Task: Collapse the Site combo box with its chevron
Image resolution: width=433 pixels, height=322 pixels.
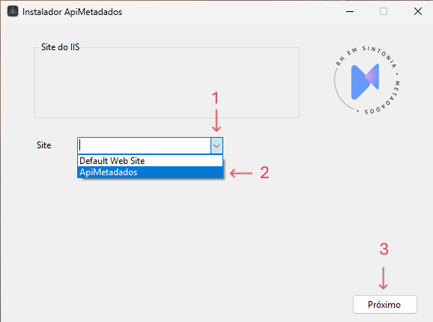Action: pos(216,146)
